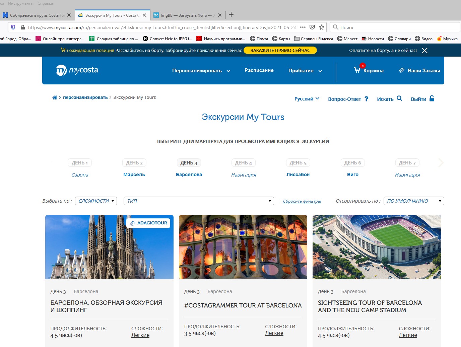Dismiss the top promo banner
Screen dimensions: 461x347
tap(424, 51)
